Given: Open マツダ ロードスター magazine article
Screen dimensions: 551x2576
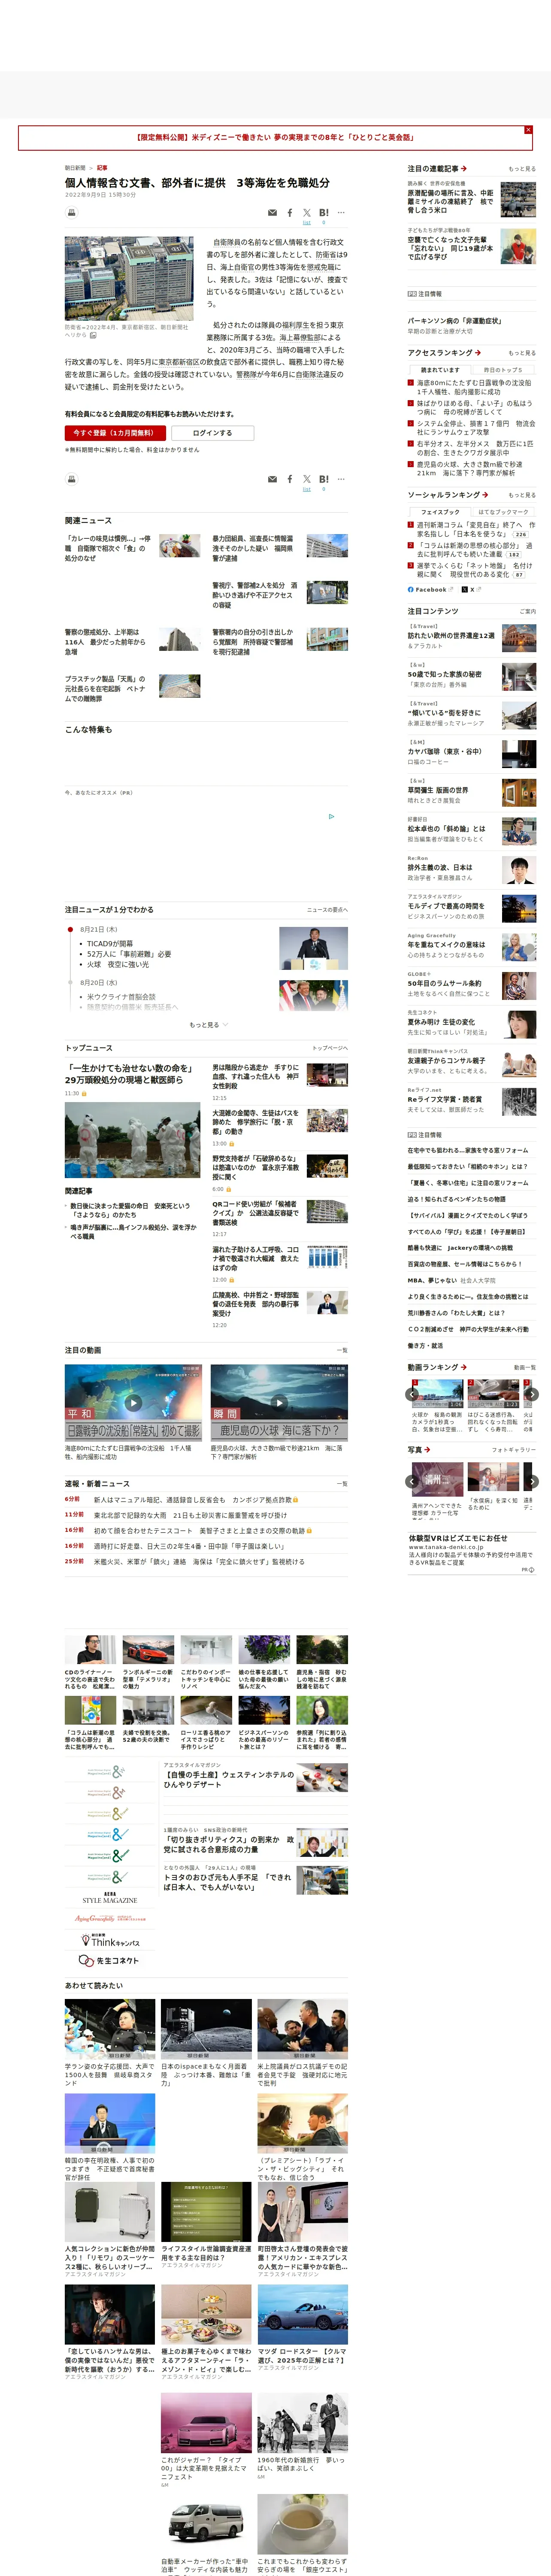Looking at the screenshot, I should tap(302, 2357).
